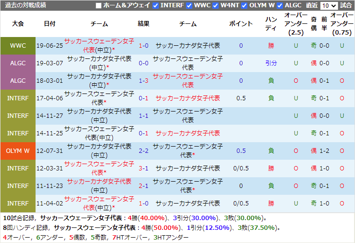
Task: Open the 0-0 result for 19-03-07
Action: pyautogui.click(x=144, y=63)
